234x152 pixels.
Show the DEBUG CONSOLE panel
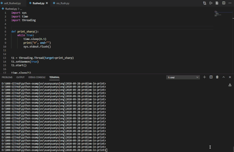click(37, 77)
